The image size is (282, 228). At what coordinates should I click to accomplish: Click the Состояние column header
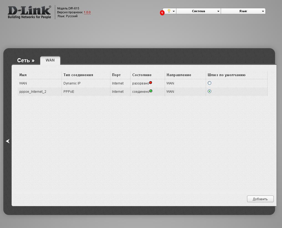point(142,75)
